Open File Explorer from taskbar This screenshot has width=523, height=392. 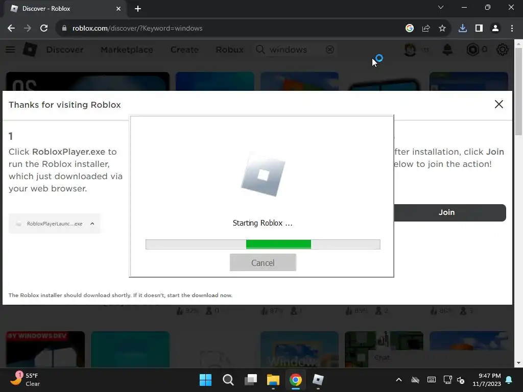point(273,380)
